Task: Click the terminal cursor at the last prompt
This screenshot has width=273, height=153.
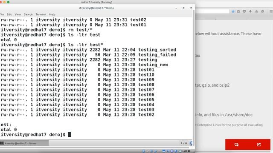Action: pos(70,135)
